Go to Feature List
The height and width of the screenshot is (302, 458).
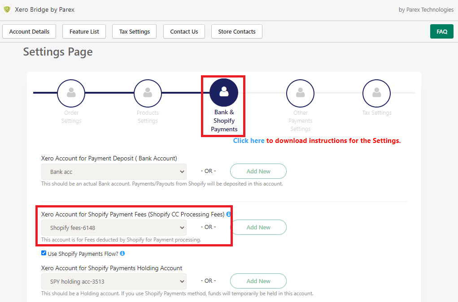(x=84, y=31)
